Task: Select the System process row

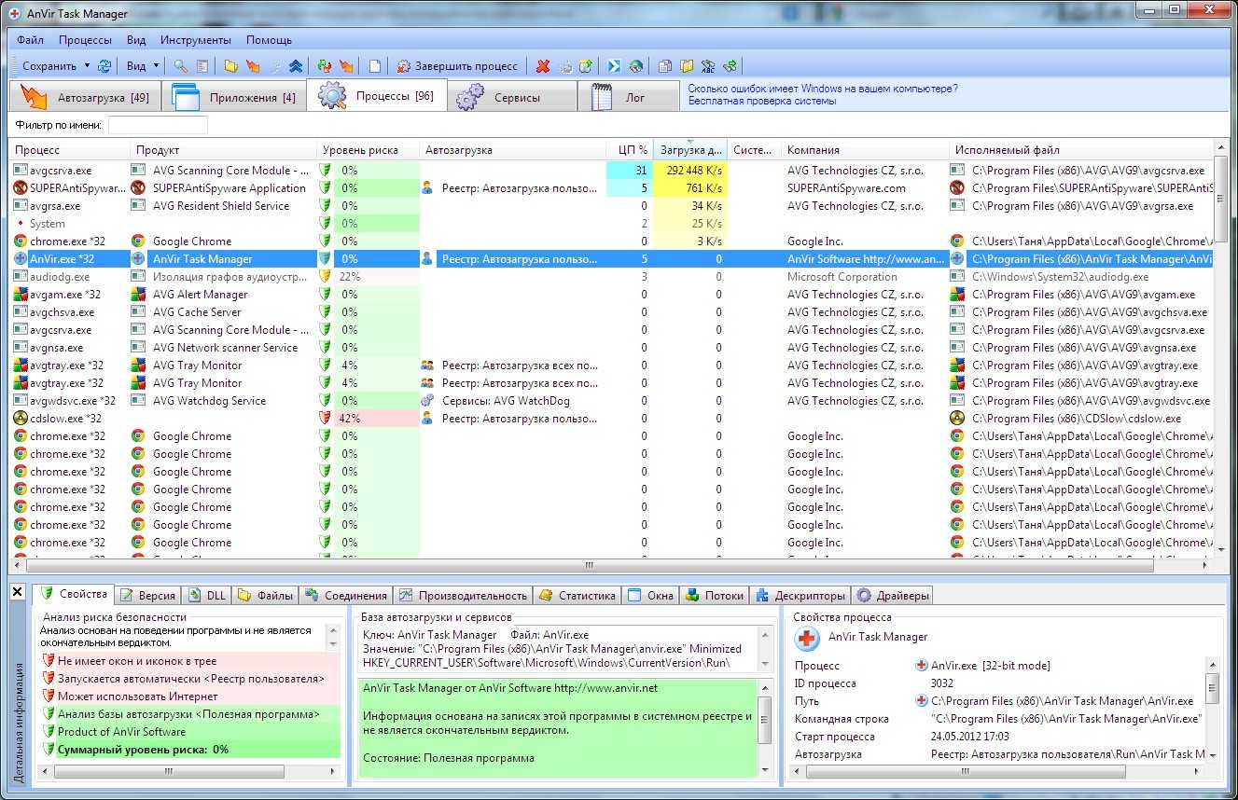Action: (612, 224)
